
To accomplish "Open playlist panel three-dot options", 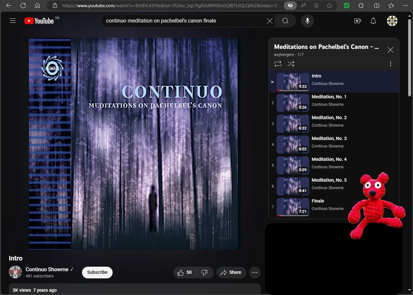I will tap(391, 64).
